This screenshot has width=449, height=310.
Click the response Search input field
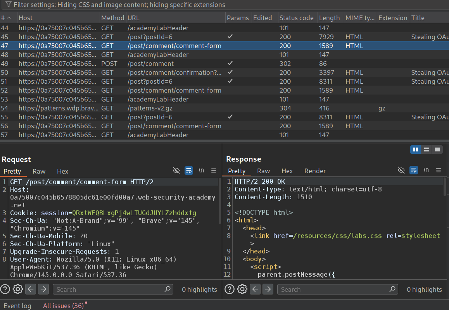[x=333, y=289]
